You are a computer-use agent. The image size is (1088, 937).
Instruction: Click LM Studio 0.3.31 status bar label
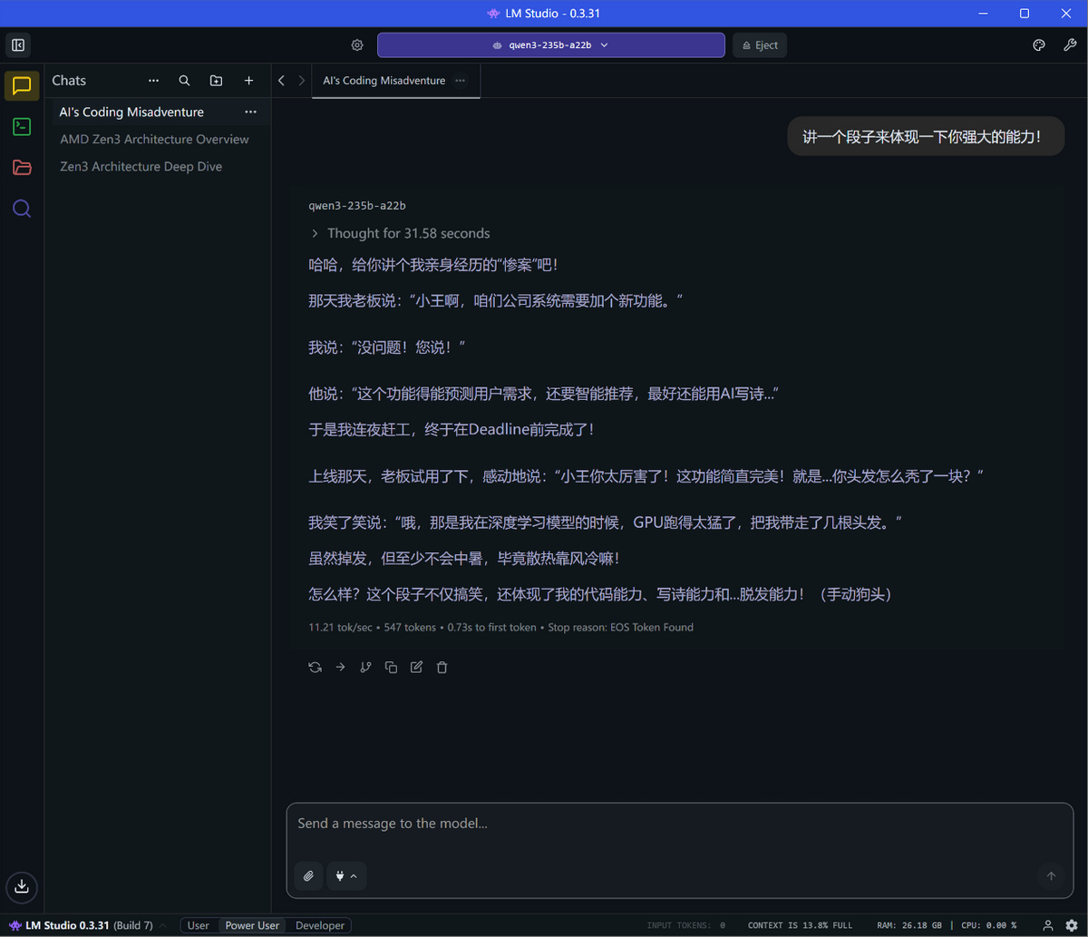tap(67, 925)
